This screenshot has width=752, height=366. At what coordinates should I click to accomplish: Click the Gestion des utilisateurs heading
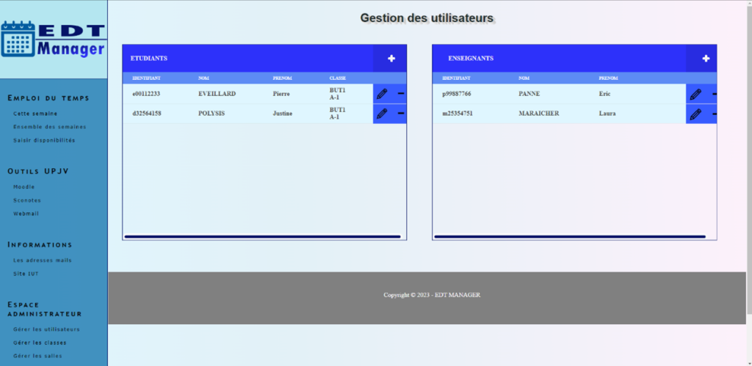click(x=427, y=18)
